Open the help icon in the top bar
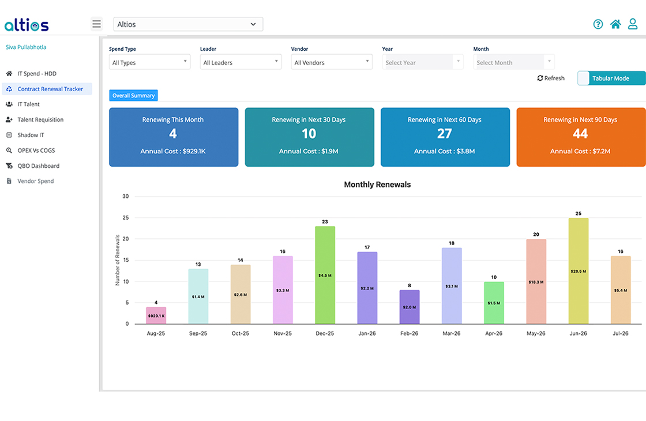The image size is (646, 421). (598, 24)
